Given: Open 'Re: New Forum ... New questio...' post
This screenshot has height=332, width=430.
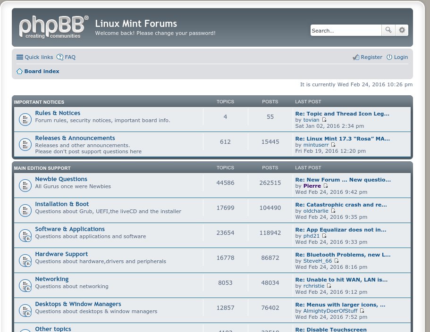Looking at the screenshot, I should pyautogui.click(x=343, y=180).
